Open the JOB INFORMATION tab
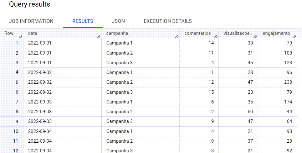The height and width of the screenshot is (153, 302). point(31,21)
